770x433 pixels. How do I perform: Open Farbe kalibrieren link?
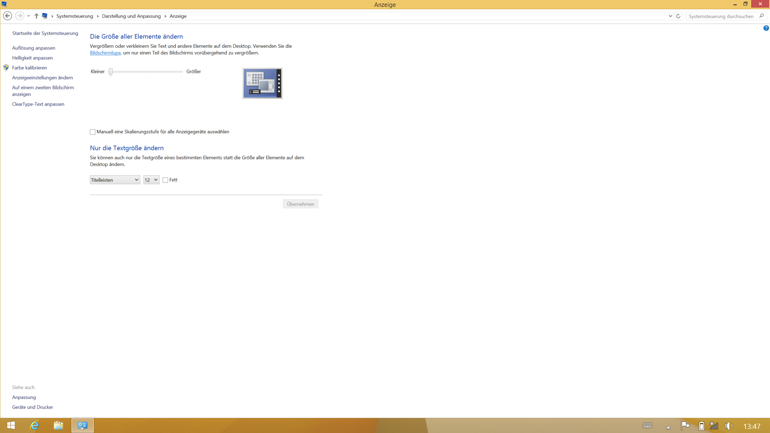29,68
